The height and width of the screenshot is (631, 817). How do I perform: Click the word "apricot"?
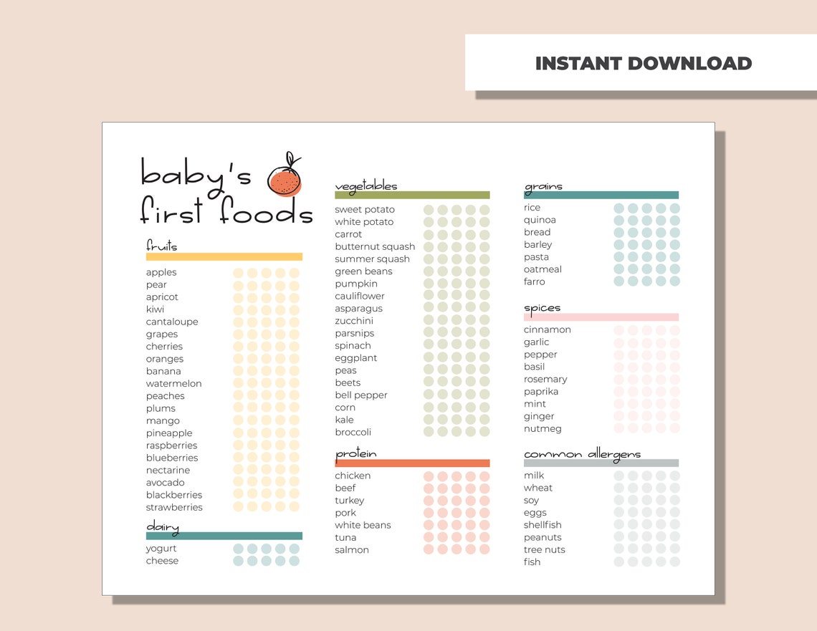162,297
